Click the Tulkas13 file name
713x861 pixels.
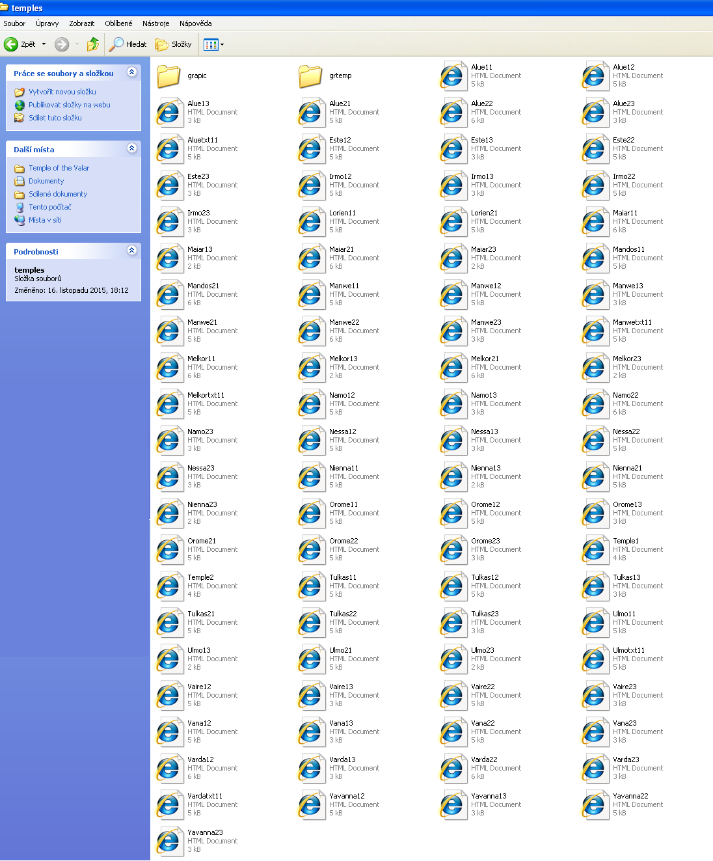[626, 577]
